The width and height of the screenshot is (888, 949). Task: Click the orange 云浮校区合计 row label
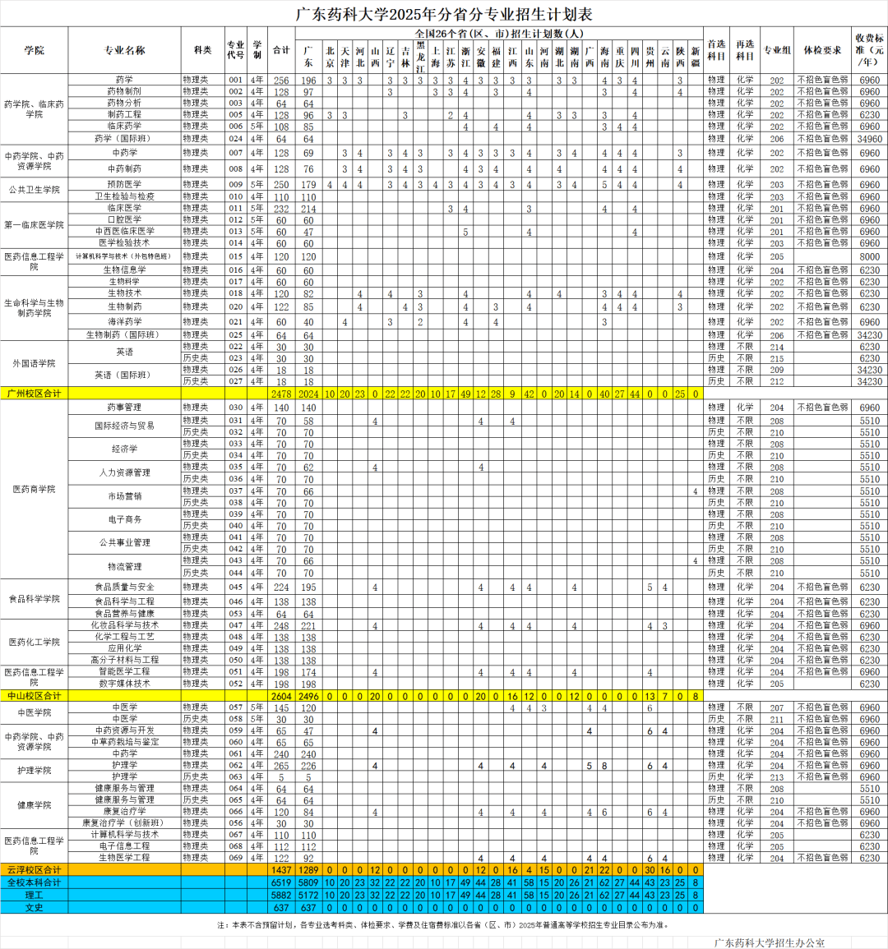(35, 870)
